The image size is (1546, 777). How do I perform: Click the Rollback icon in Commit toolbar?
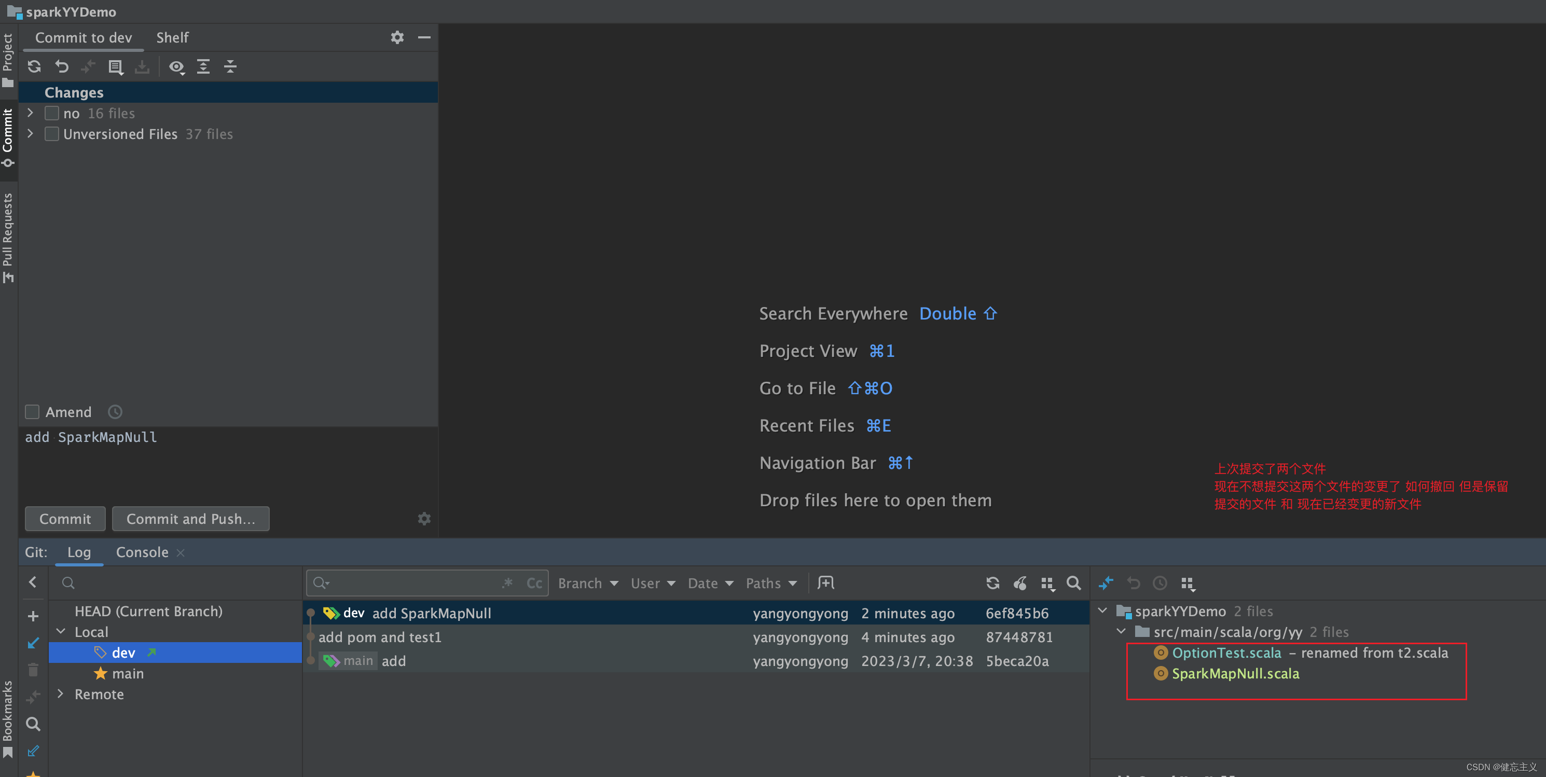coord(61,66)
